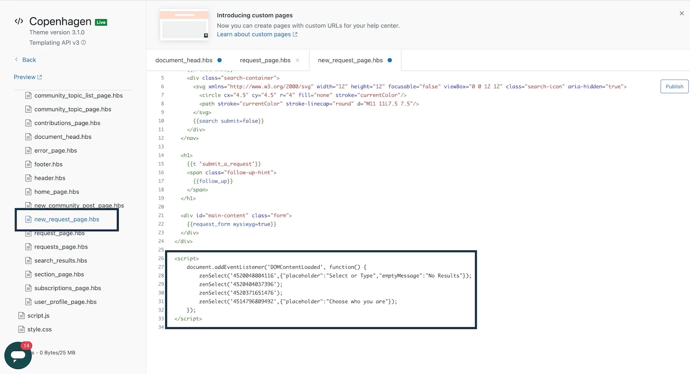The image size is (690, 374).
Task: Switch to the request_page.hbs tab
Action: (265, 60)
